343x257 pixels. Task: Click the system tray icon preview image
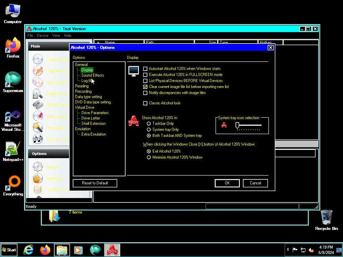click(224, 125)
